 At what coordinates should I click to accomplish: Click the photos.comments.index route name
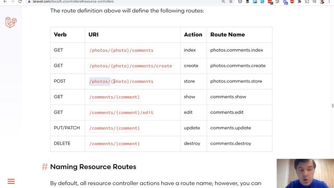coord(236,50)
